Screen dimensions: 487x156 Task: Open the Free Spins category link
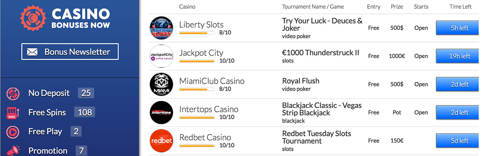(47, 112)
